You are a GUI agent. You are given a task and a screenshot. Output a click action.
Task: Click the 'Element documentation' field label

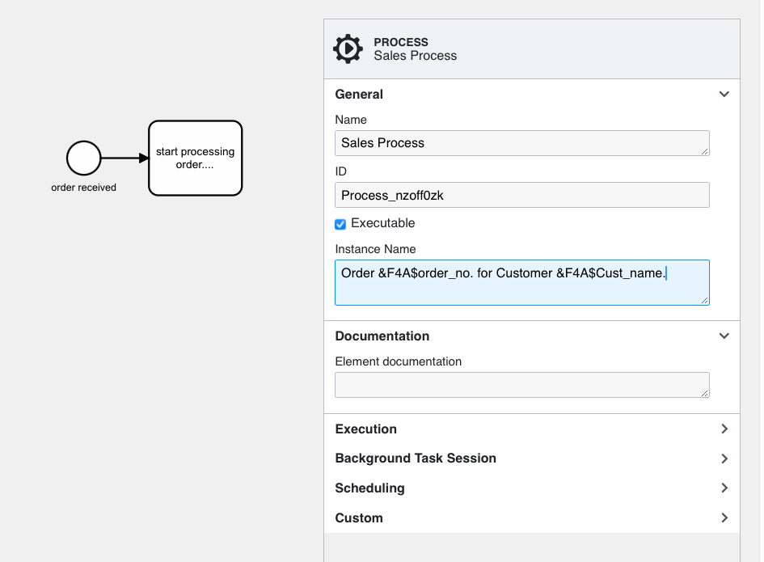pos(398,361)
